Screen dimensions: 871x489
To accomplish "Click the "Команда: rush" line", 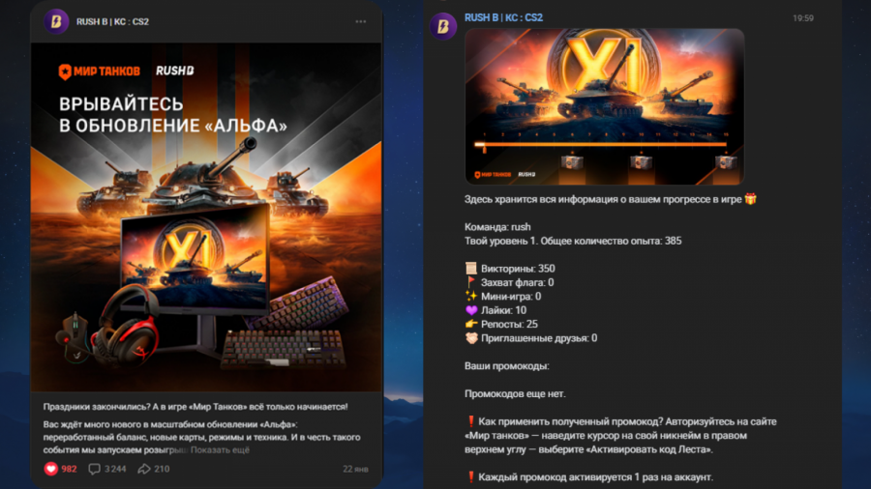I will [x=497, y=227].
